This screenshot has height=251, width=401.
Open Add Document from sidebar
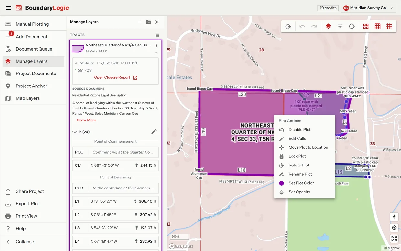point(33,37)
